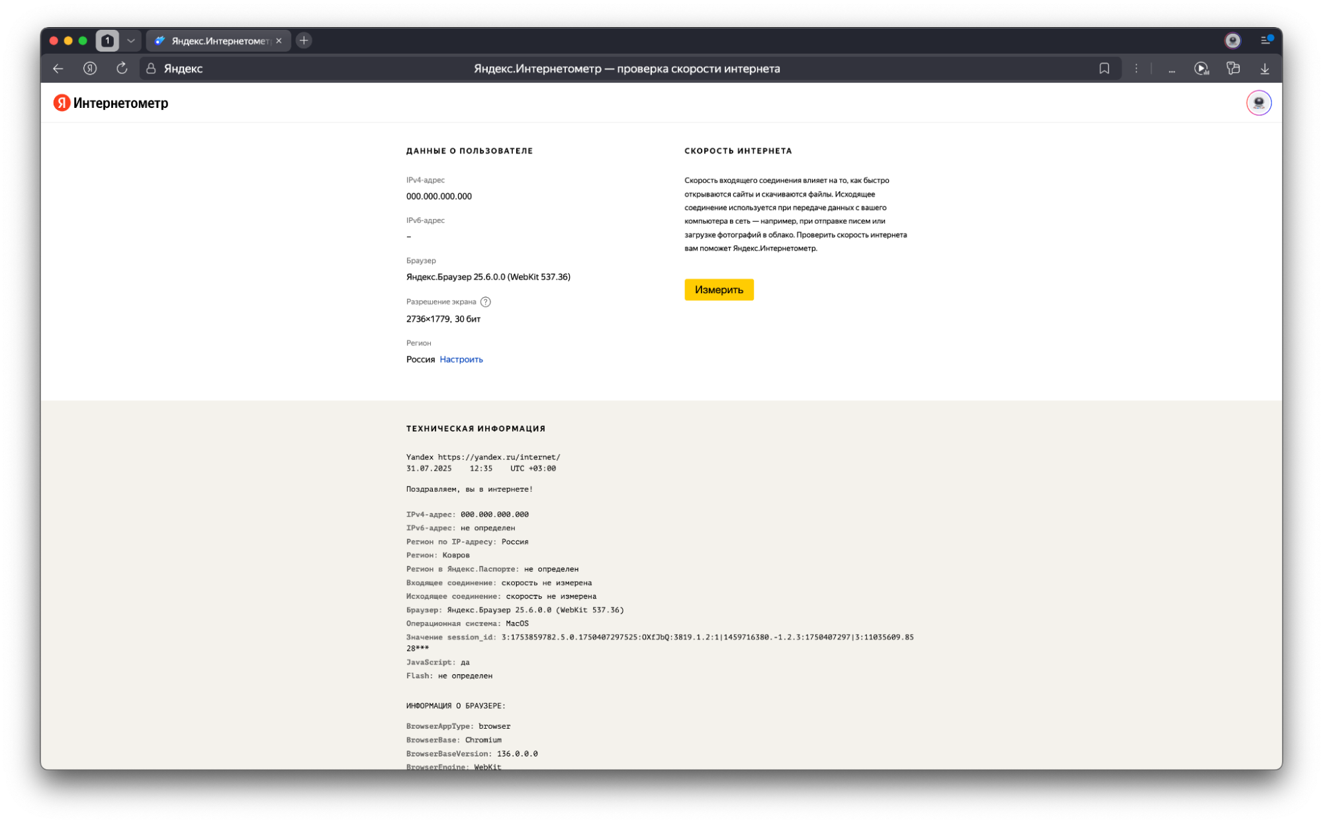Click the https://yandex.ru/internet/ text line

point(499,457)
